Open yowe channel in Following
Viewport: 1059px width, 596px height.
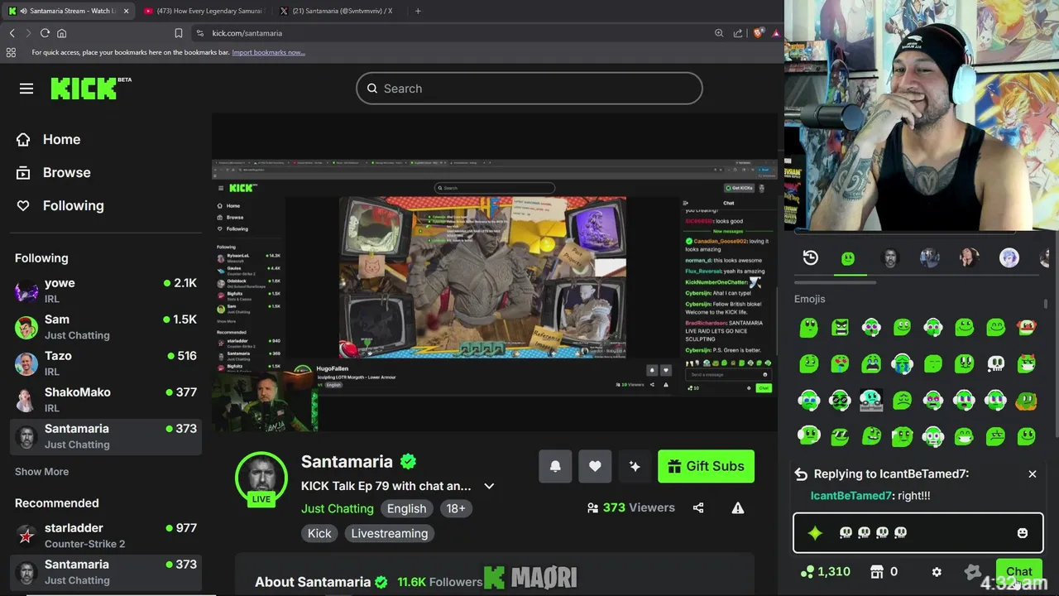(x=106, y=291)
